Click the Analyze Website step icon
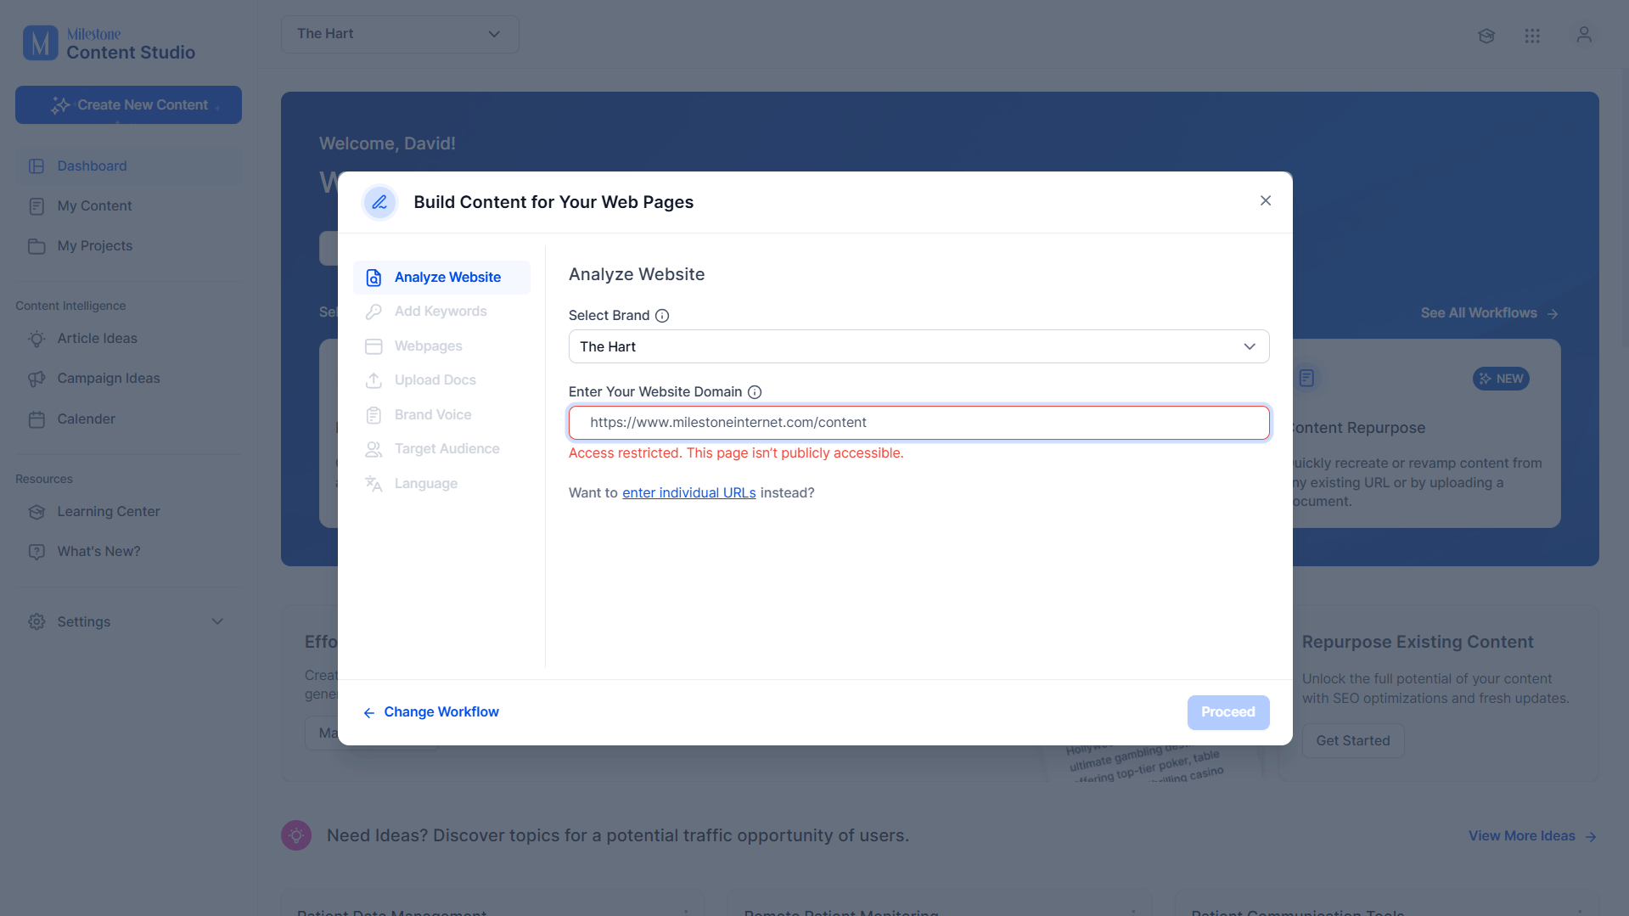 tap(374, 278)
